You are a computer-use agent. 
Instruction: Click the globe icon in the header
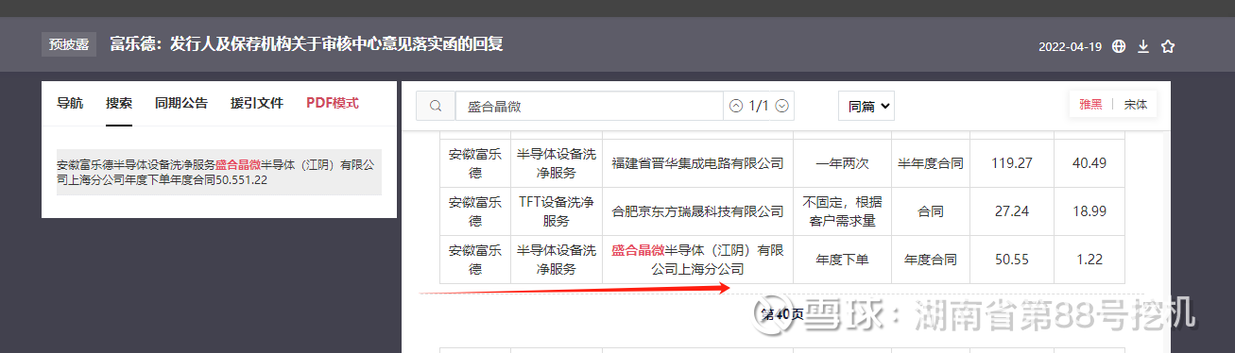point(1119,46)
